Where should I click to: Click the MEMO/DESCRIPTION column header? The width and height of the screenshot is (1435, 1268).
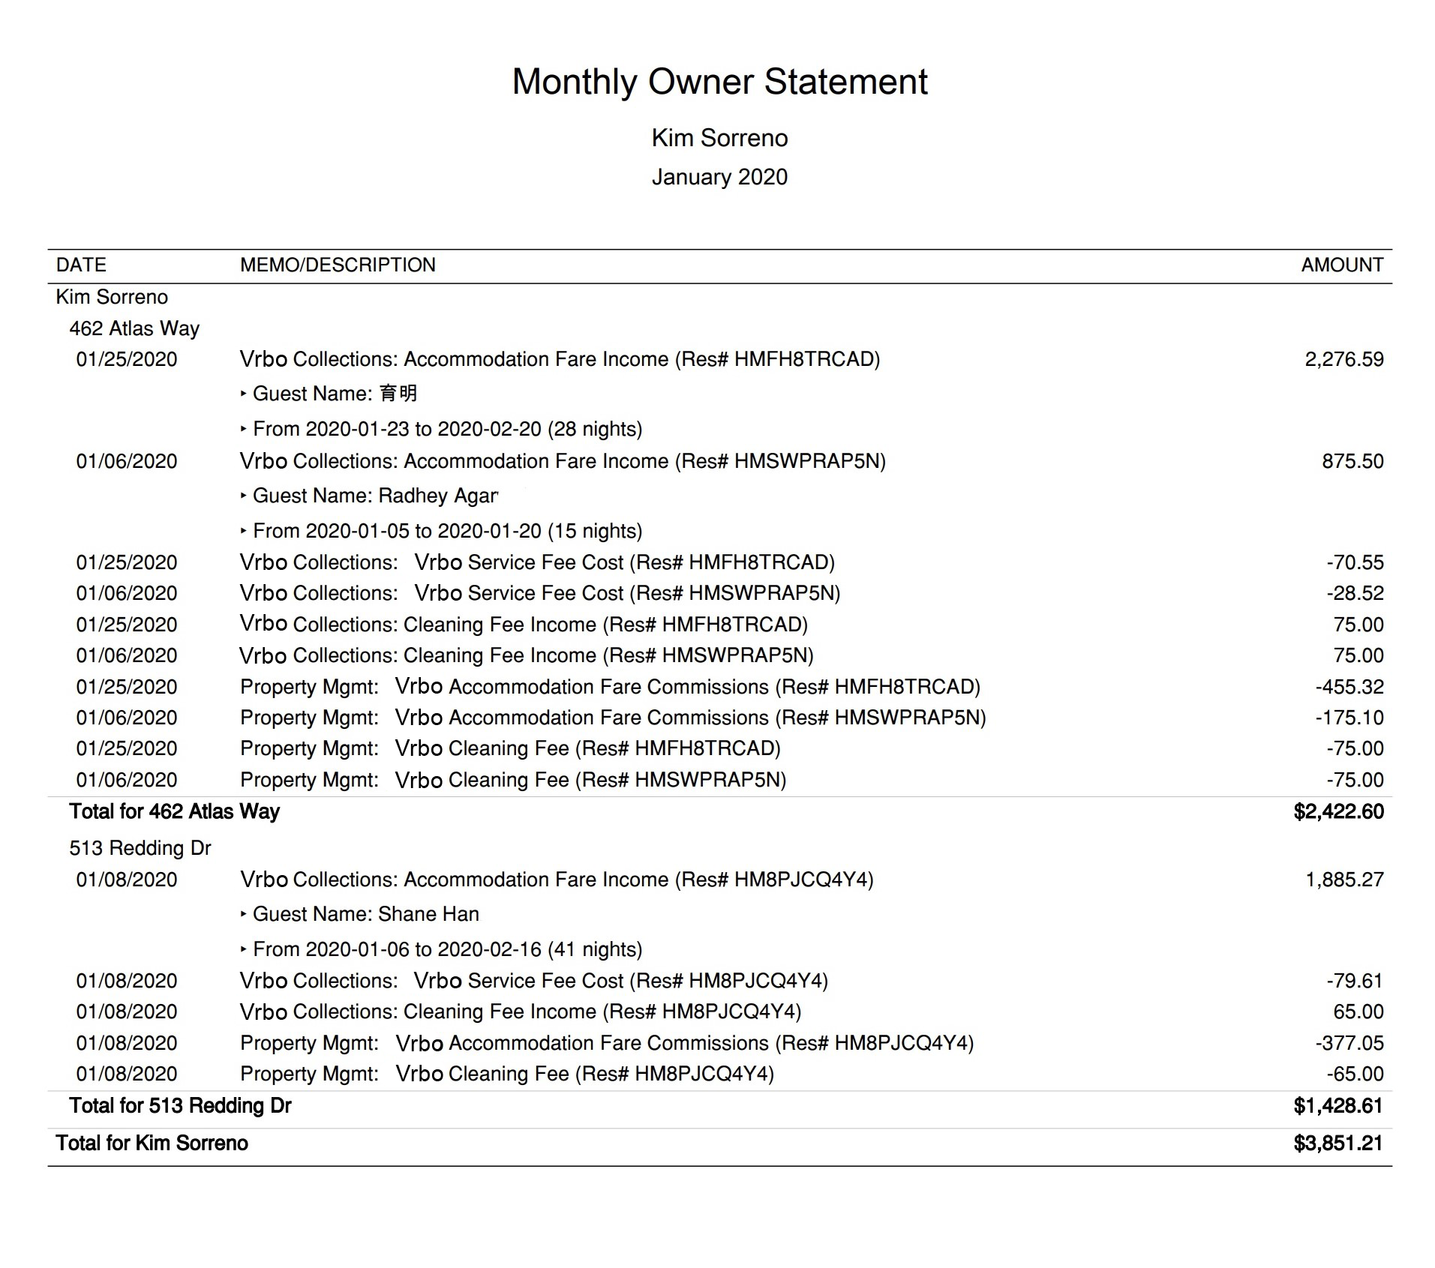coord(338,265)
